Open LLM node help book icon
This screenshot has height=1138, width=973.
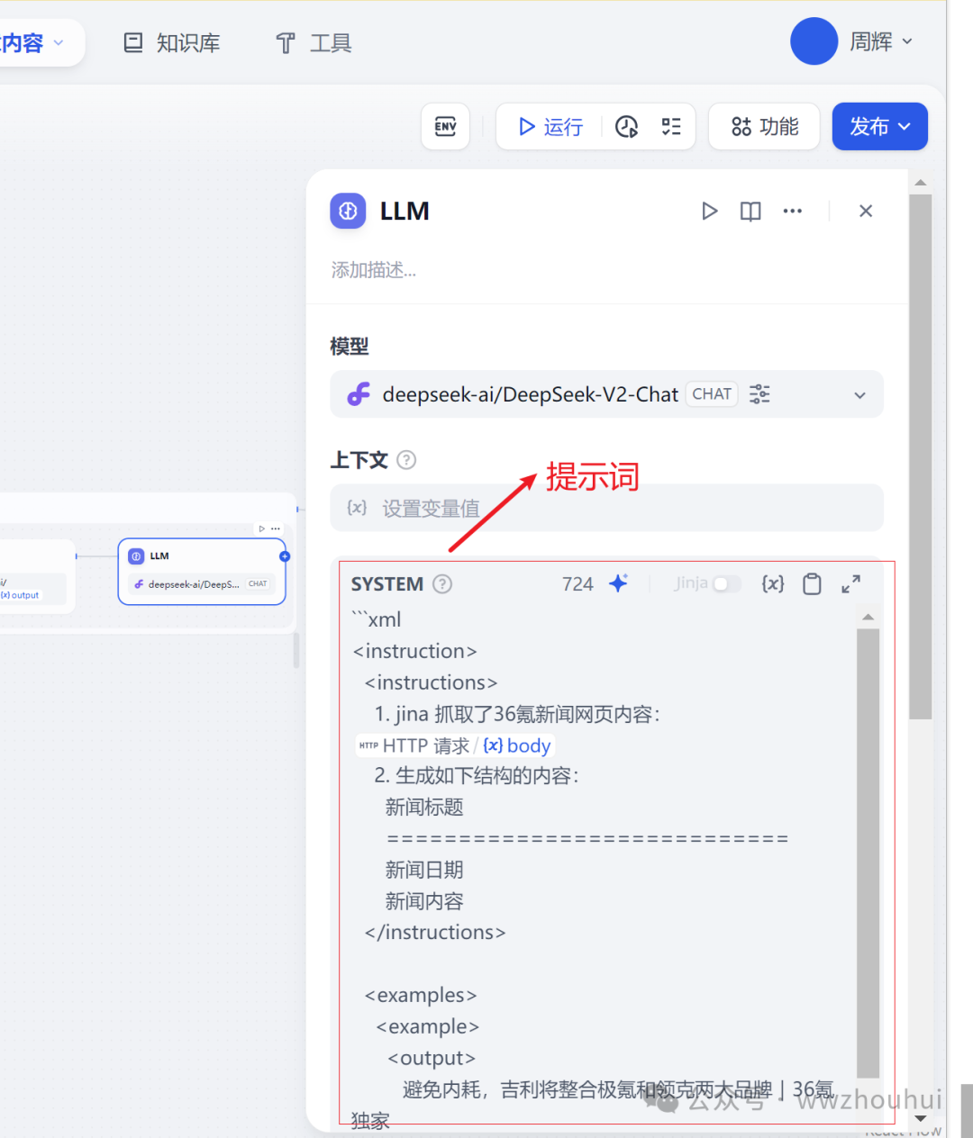750,211
